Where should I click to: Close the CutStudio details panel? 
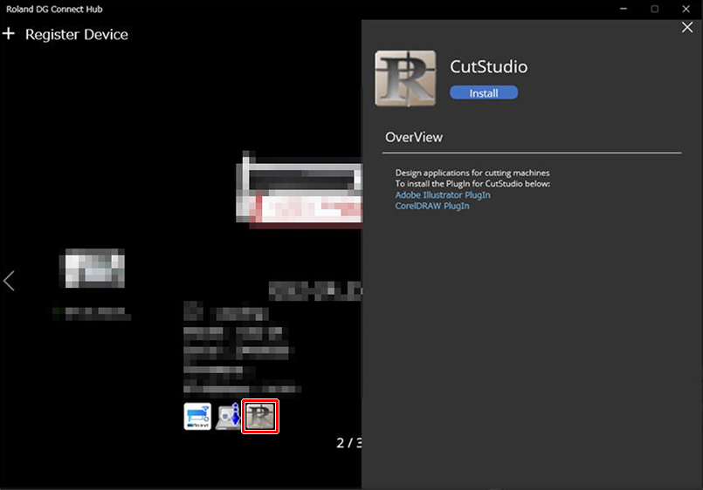point(686,28)
